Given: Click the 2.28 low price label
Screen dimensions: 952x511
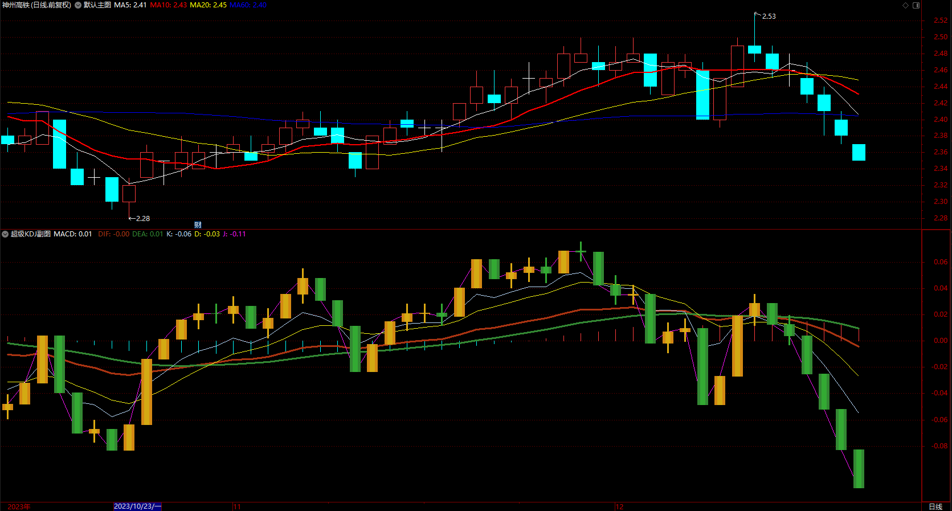Looking at the screenshot, I should pyautogui.click(x=143, y=219).
